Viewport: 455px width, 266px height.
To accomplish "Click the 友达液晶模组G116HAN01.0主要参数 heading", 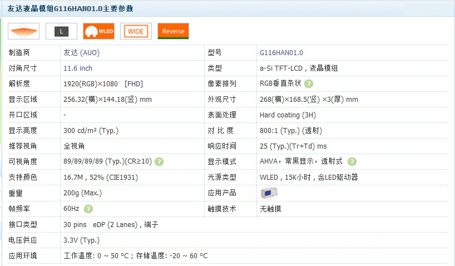I will coord(70,9).
